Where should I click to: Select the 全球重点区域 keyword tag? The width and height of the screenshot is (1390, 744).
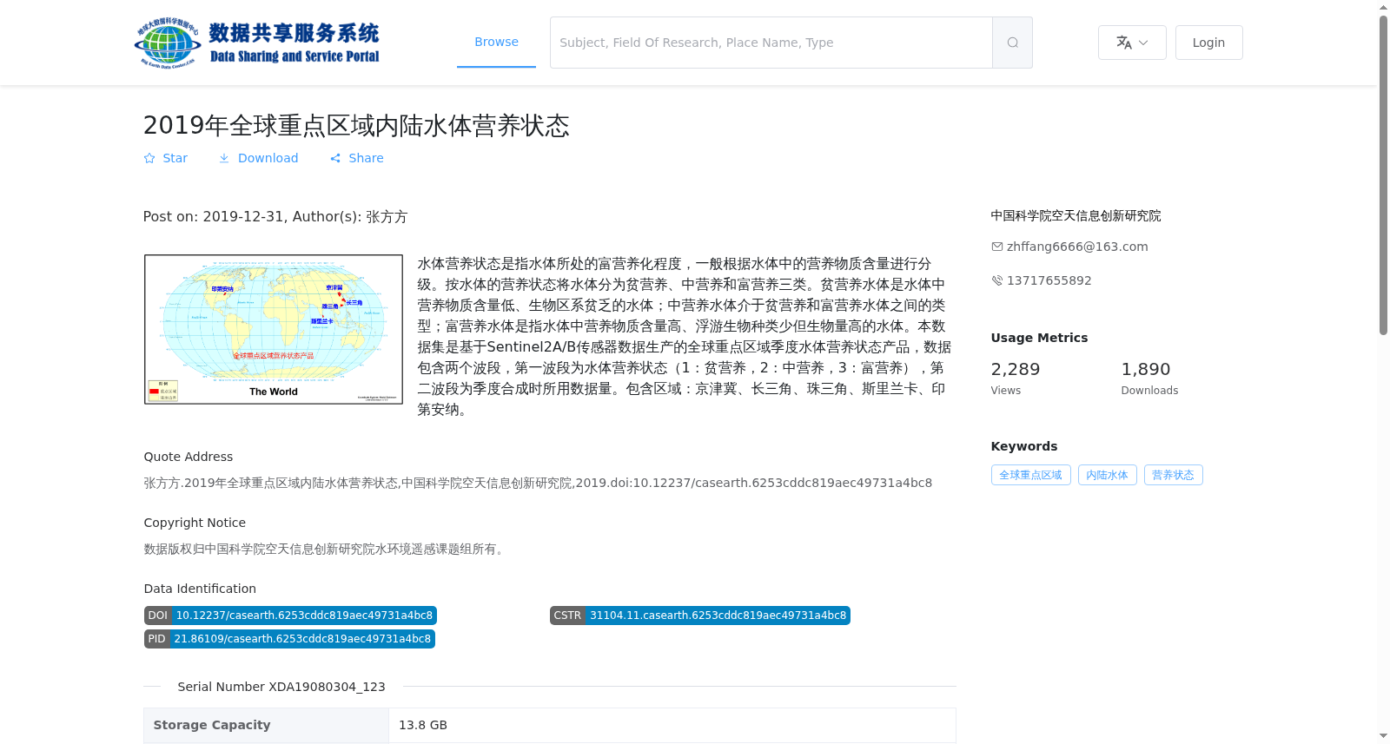1030,475
